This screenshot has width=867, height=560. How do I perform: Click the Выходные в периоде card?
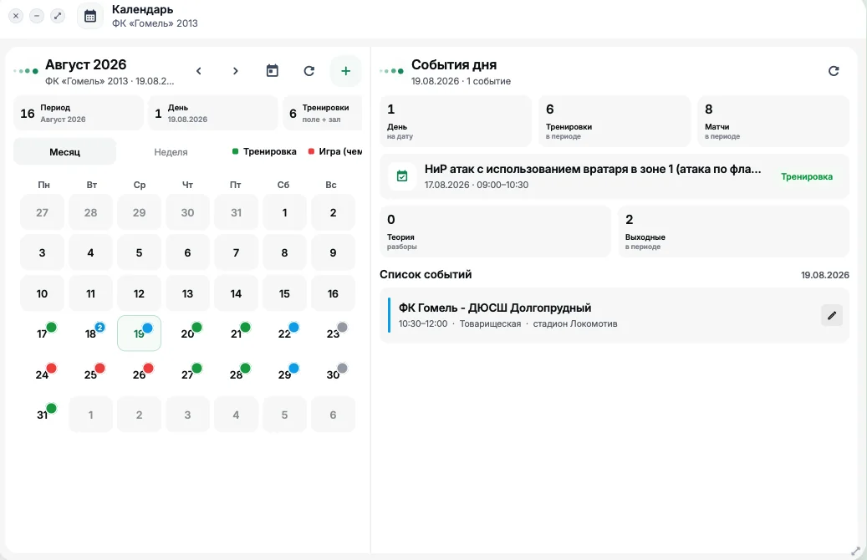pyautogui.click(x=733, y=232)
